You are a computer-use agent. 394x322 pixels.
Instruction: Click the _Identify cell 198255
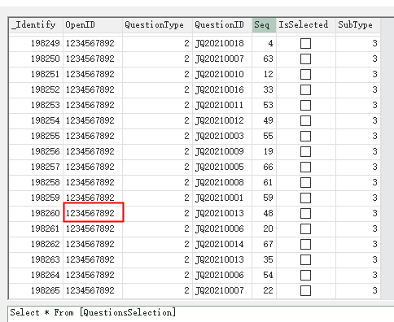pyautogui.click(x=36, y=136)
